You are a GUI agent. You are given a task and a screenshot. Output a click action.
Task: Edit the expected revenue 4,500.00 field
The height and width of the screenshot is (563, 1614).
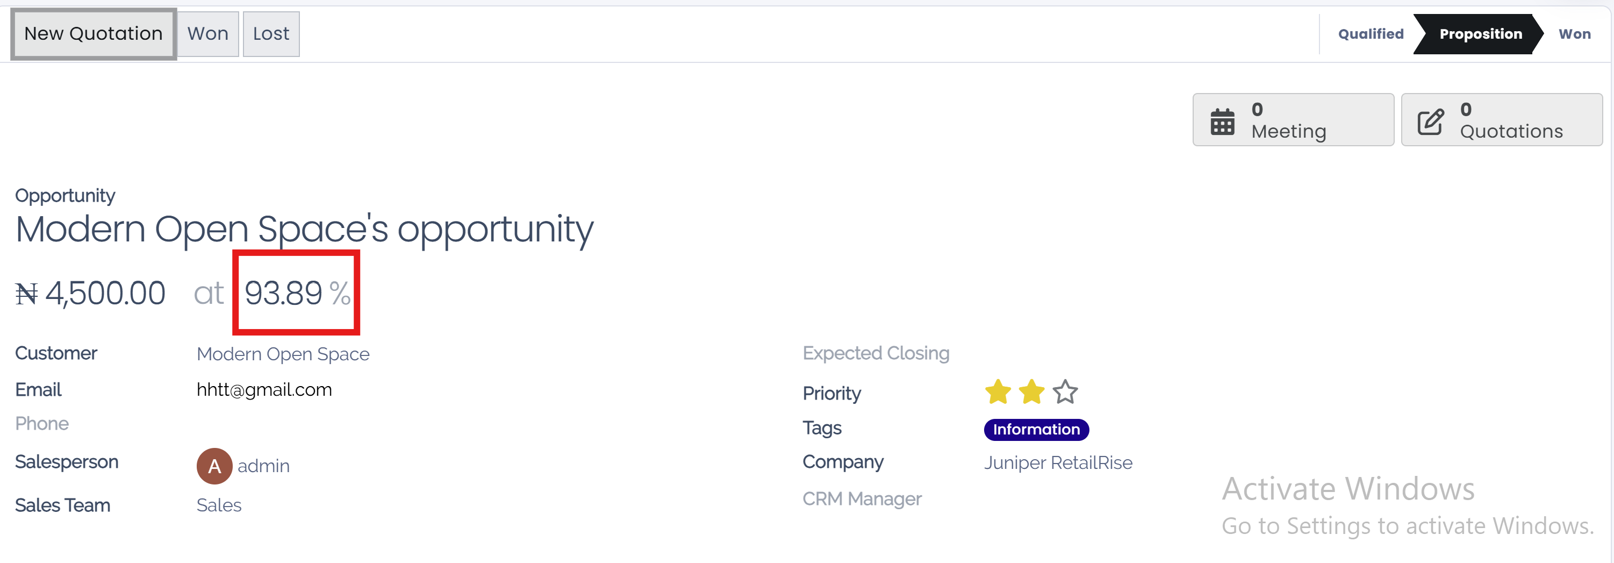[x=105, y=293]
